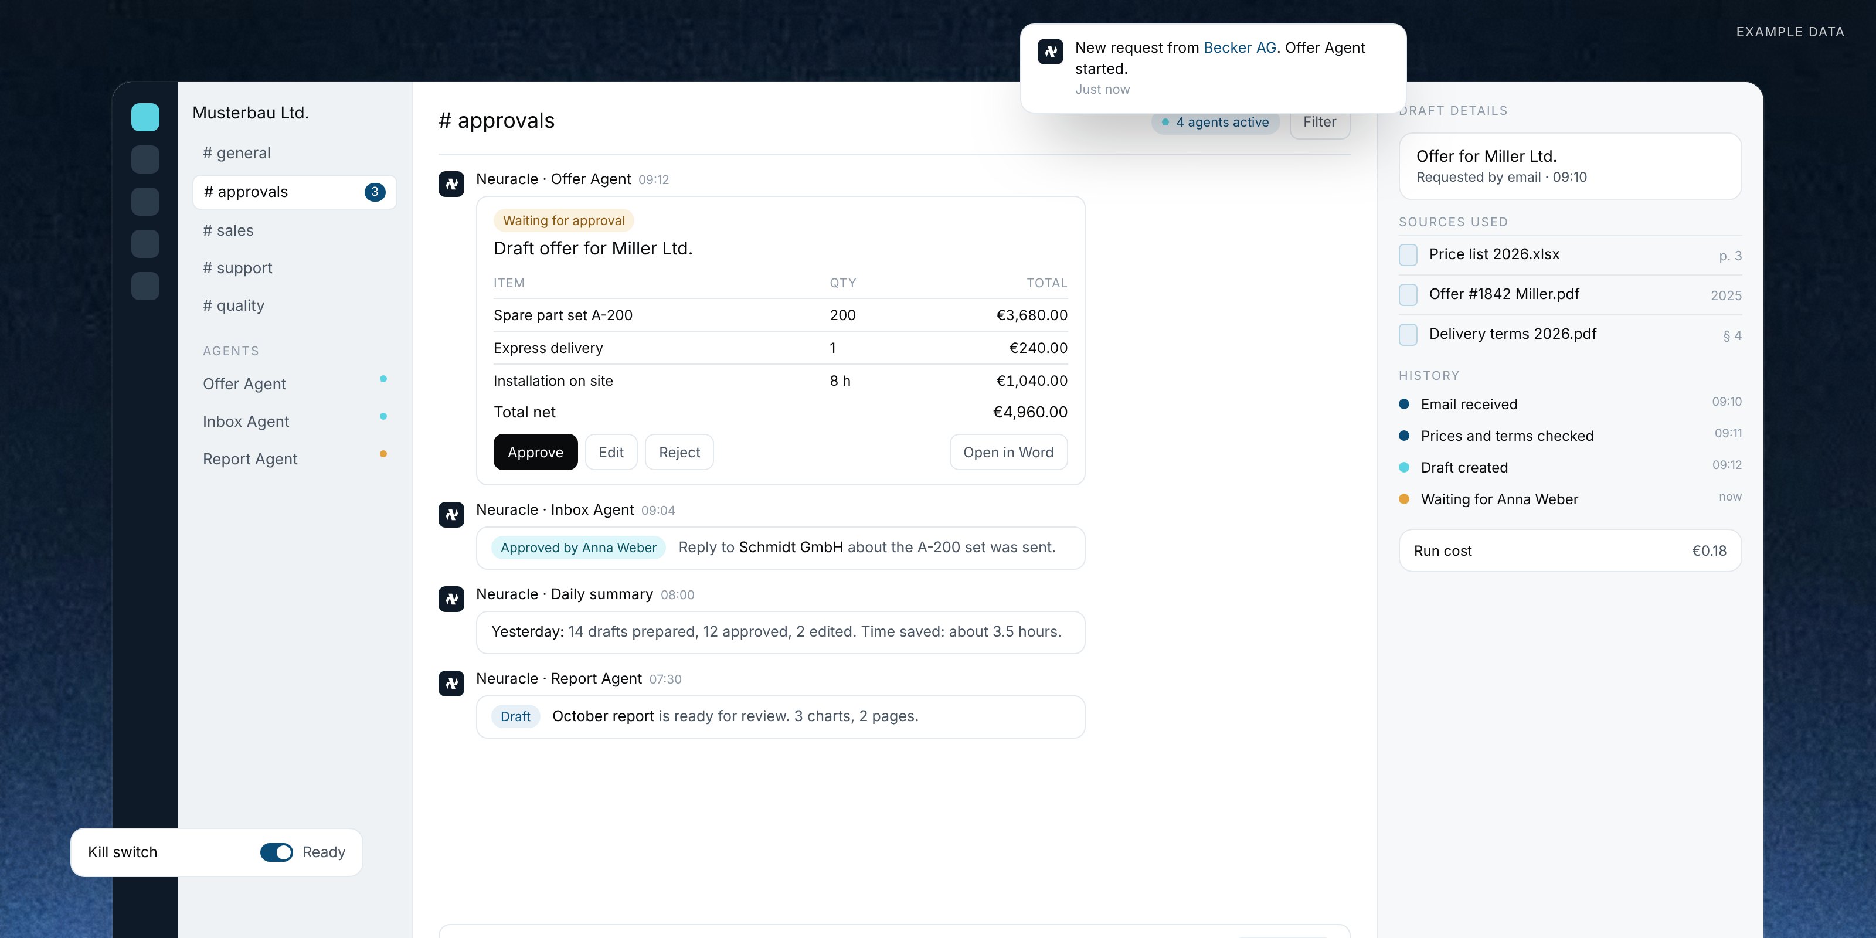Click Schmidt GmbH in the Inbox Agent message

[791, 548]
